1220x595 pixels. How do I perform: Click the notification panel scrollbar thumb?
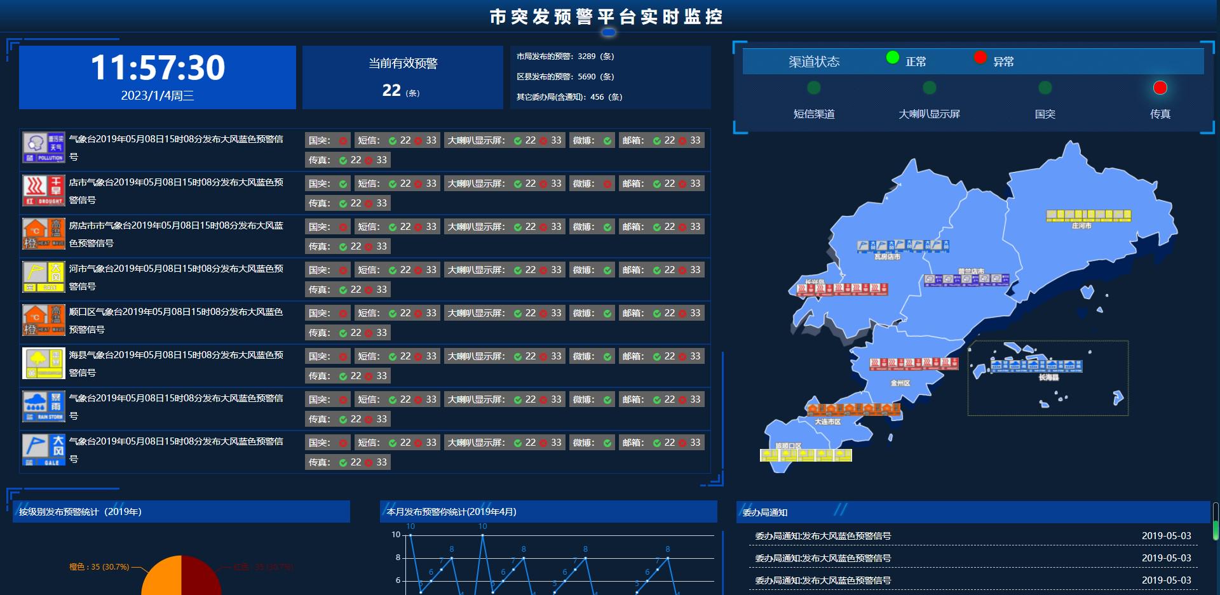1216,530
